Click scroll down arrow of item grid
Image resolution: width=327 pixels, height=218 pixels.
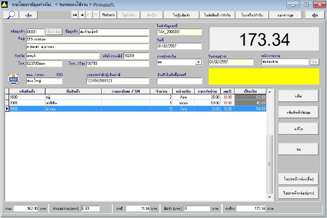[270, 197]
